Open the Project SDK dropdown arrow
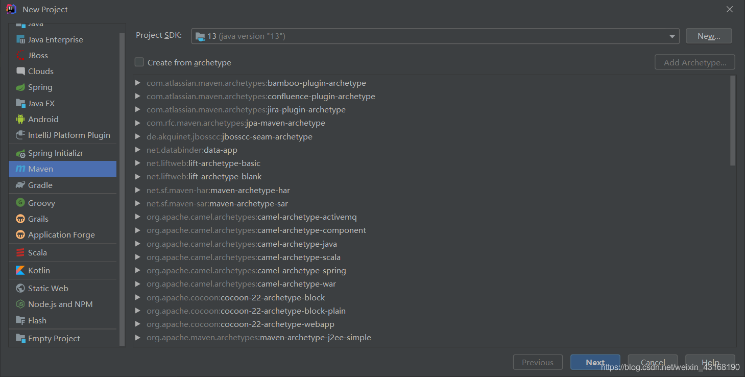The height and width of the screenshot is (377, 745). point(672,36)
